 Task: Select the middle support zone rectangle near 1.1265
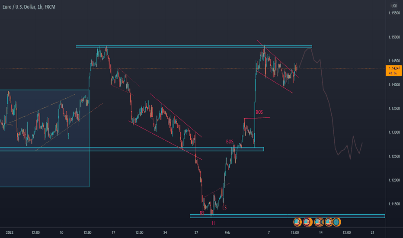point(132,149)
